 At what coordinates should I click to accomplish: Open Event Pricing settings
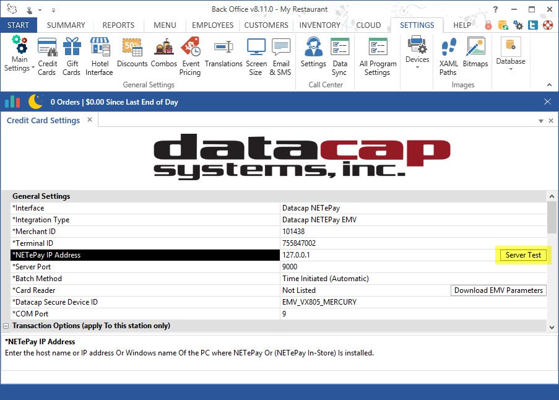(x=190, y=56)
